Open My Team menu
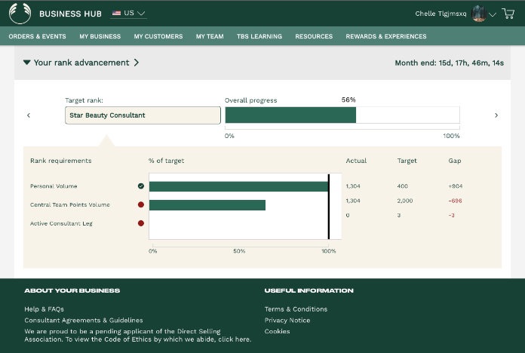The height and width of the screenshot is (353, 525). pyautogui.click(x=210, y=36)
